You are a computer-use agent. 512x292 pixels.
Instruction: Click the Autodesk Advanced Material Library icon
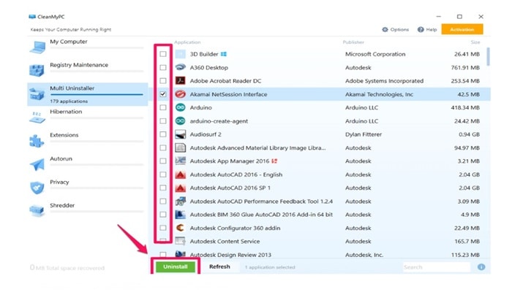pos(180,147)
